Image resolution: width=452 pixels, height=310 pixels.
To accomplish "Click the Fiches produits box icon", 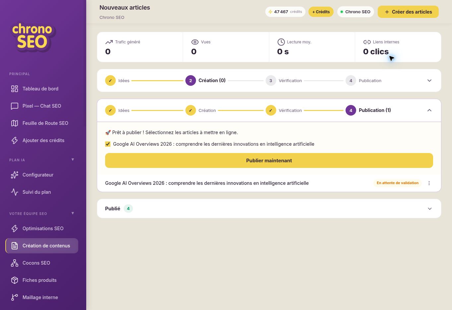I will (x=15, y=280).
